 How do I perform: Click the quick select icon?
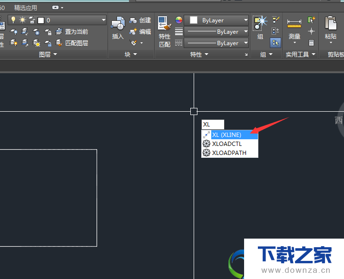coord(311,20)
